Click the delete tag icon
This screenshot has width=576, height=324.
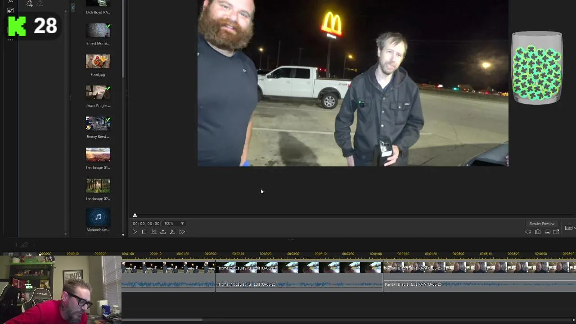(40, 4)
